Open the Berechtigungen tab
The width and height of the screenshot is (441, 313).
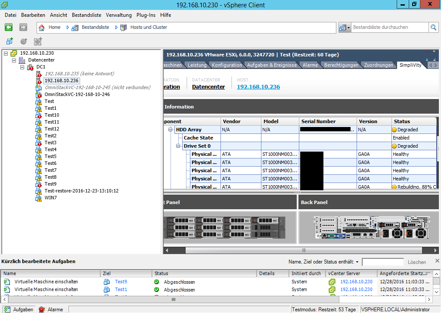click(x=341, y=65)
